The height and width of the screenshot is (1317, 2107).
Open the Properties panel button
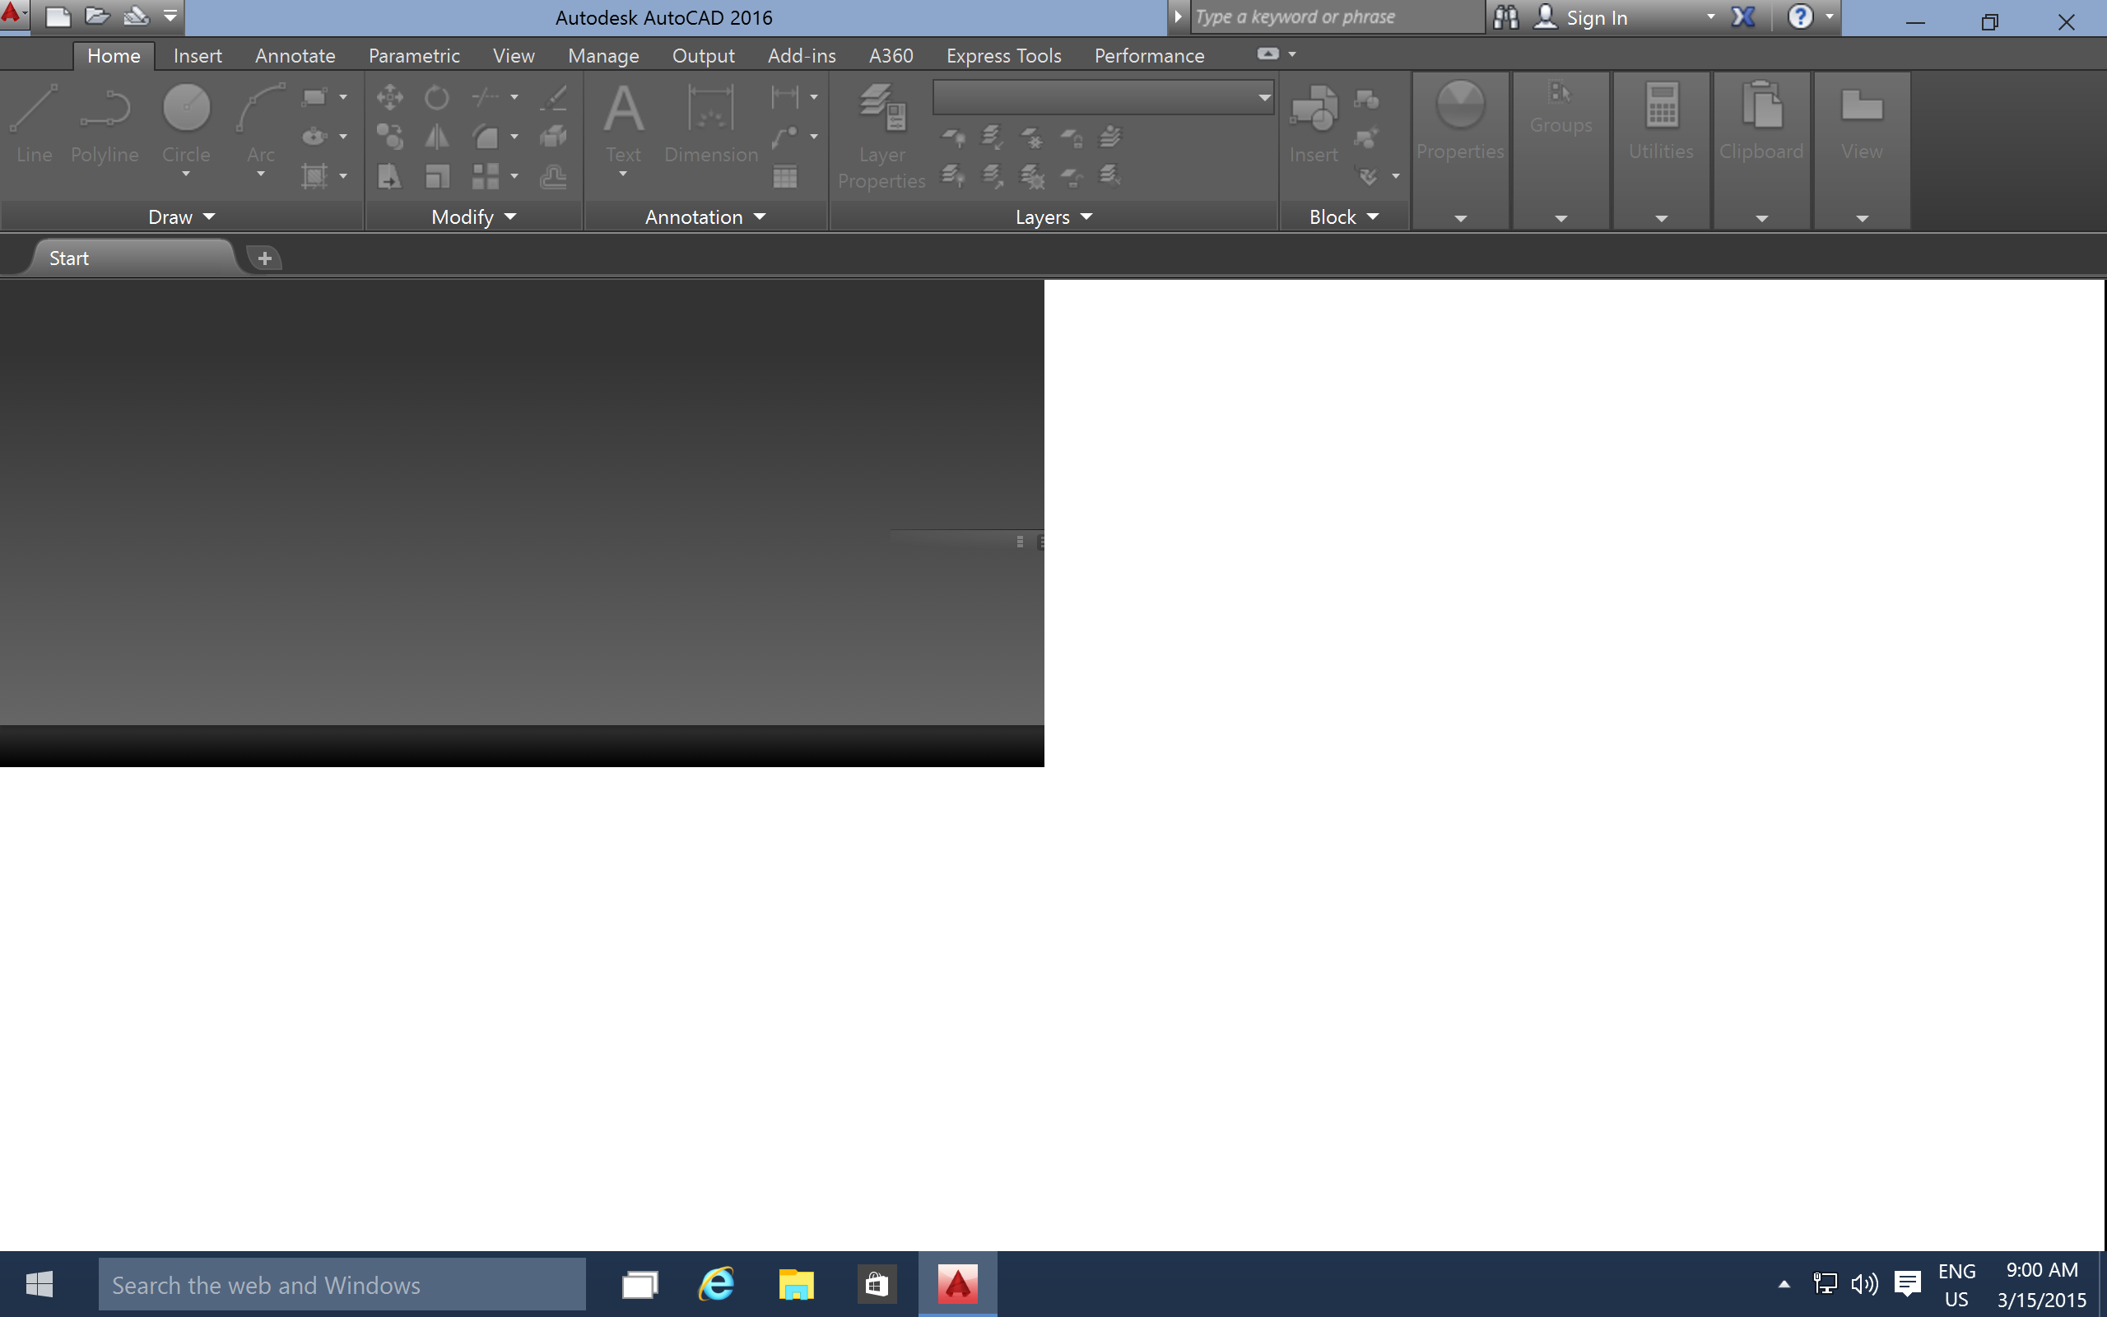point(1460,150)
